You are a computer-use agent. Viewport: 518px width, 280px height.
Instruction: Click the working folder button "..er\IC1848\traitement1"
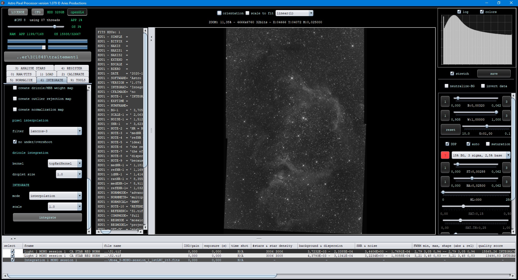(47, 57)
